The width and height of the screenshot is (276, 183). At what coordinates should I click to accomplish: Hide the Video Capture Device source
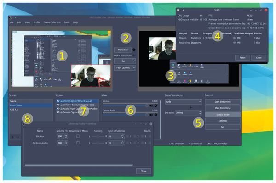[x=58, y=101]
